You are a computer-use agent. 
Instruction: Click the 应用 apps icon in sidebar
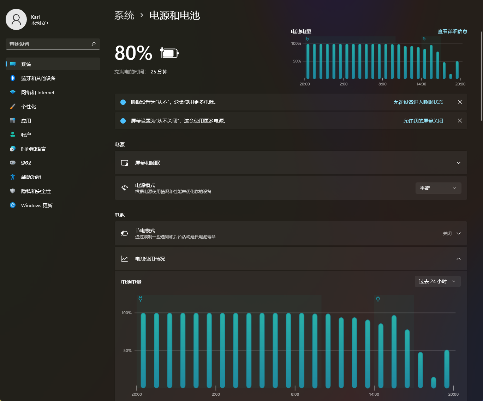point(13,120)
